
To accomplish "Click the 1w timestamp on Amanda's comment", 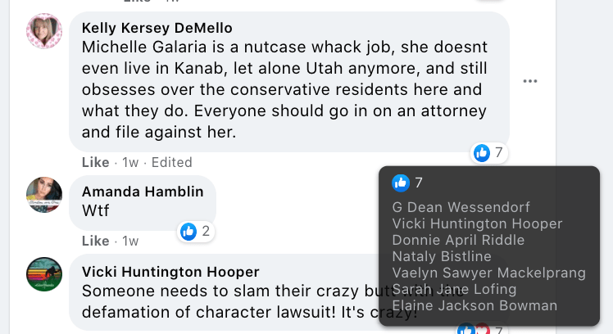I will [129, 241].
